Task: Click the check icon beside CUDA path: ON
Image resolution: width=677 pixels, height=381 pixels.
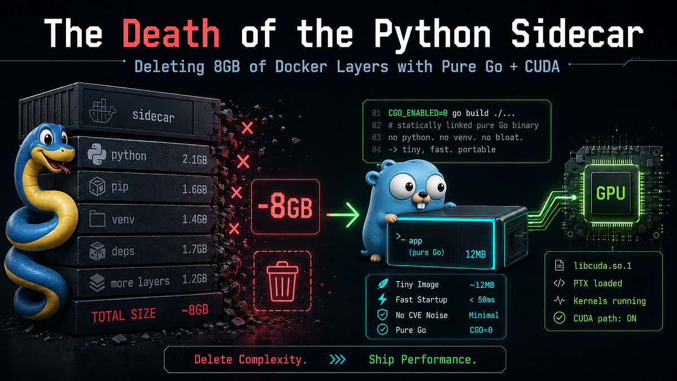Action: [559, 318]
